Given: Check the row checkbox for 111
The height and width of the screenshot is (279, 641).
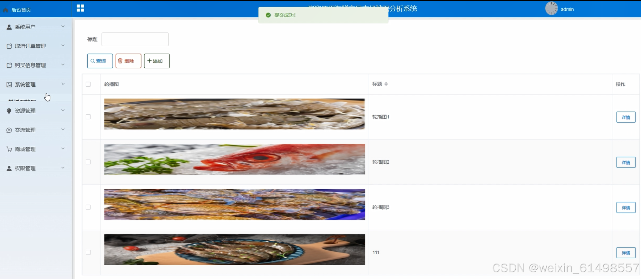Looking at the screenshot, I should click(x=88, y=252).
